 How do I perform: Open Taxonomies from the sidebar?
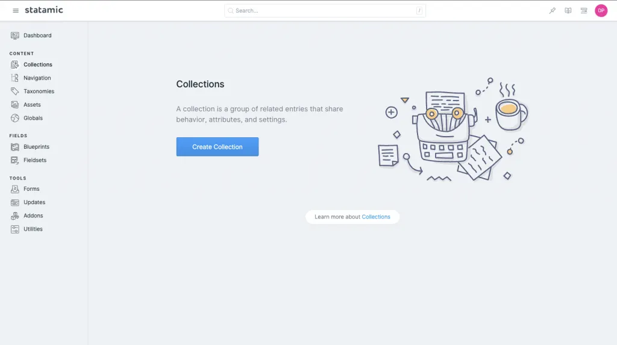pos(39,92)
